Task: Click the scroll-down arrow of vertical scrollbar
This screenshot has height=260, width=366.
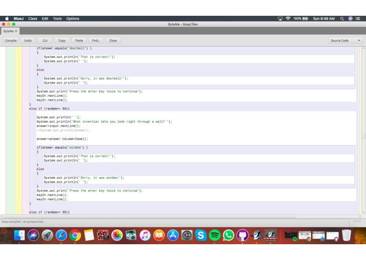Action: click(364, 213)
